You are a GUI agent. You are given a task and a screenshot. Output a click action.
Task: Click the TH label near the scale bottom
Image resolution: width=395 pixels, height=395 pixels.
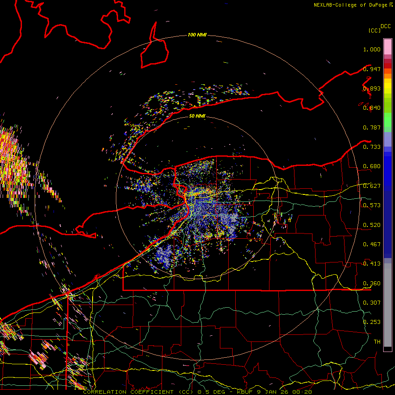[377, 341]
